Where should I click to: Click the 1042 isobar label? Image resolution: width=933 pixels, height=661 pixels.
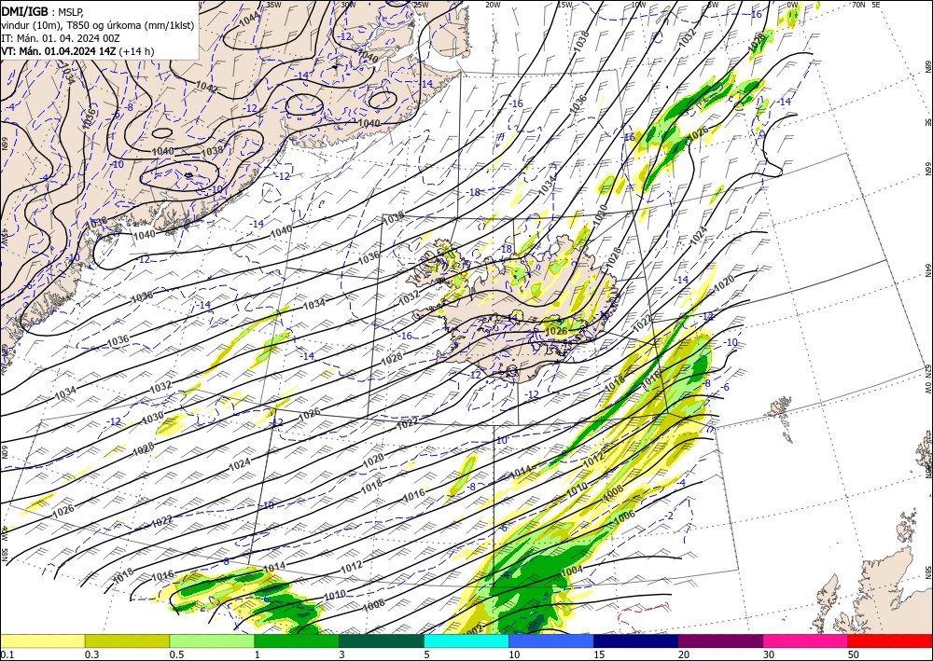[206, 87]
